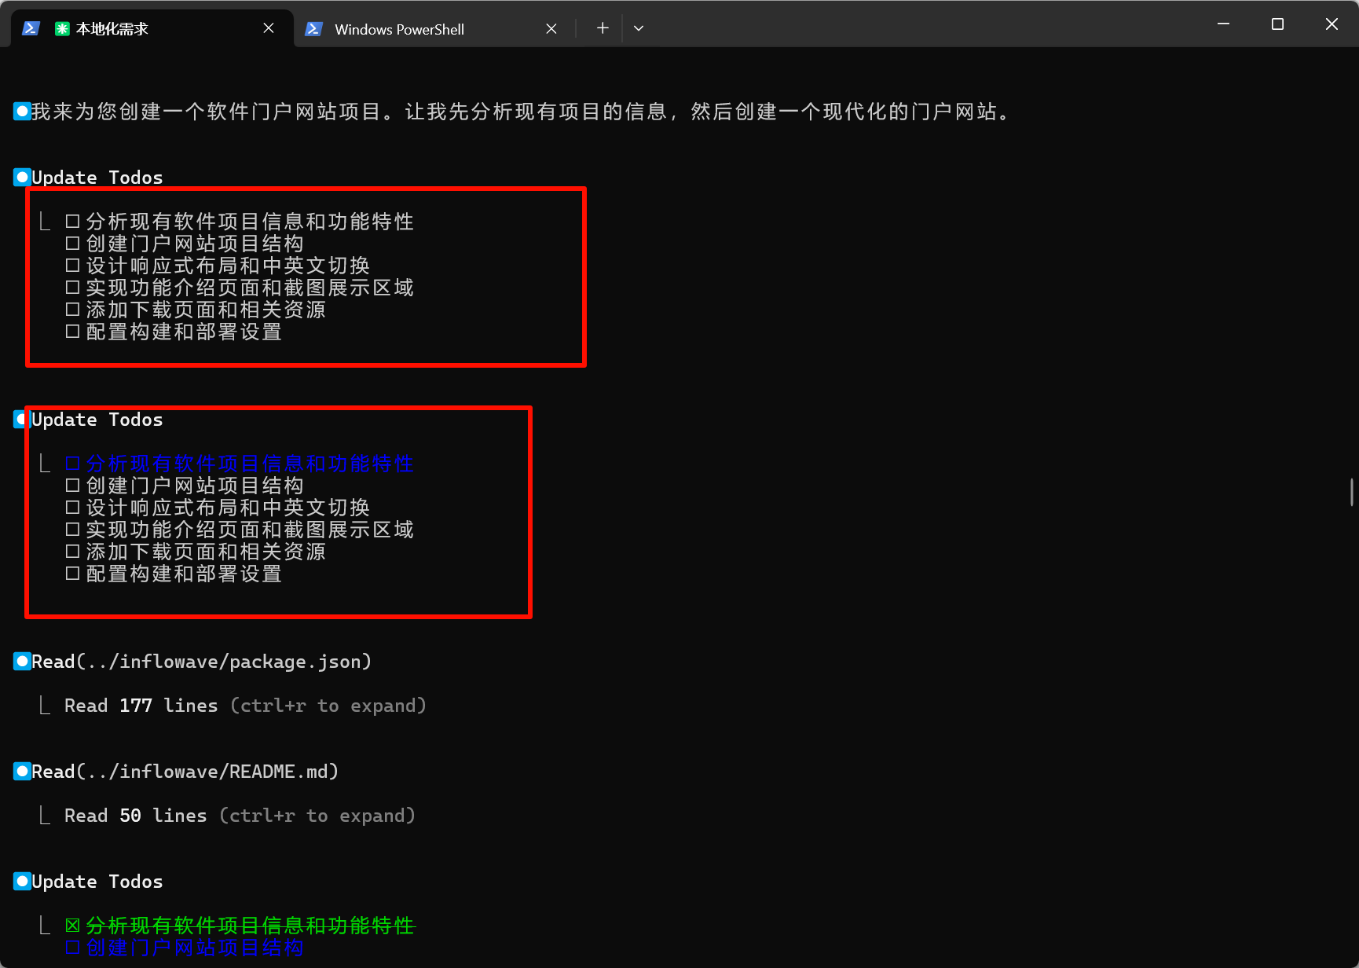This screenshot has height=968, width=1359.
Task: Click the PowerShell icon on the 本地化需求 tab
Action: pyautogui.click(x=31, y=28)
